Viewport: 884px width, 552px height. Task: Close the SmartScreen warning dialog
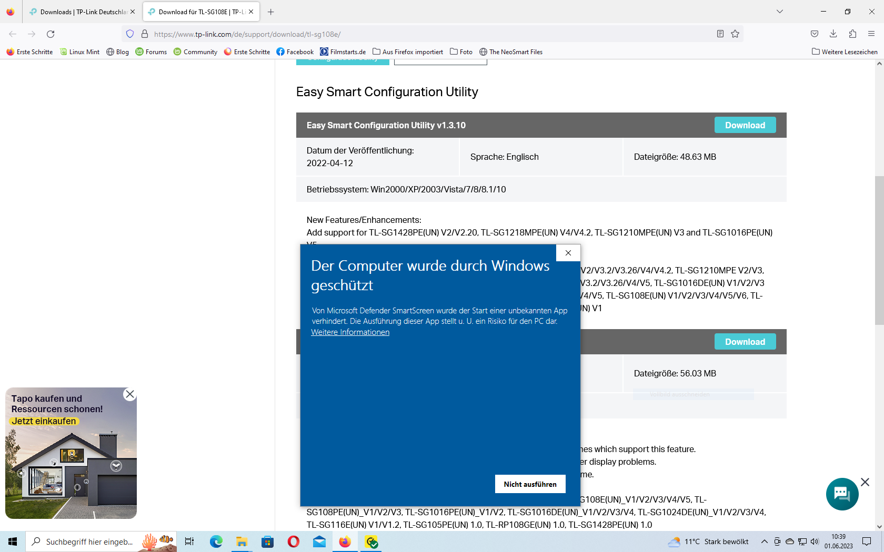pyautogui.click(x=568, y=253)
